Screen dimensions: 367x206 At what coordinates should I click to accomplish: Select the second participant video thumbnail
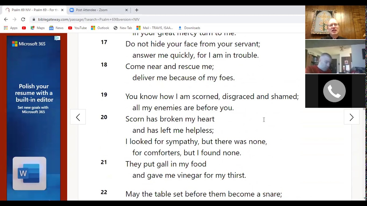pyautogui.click(x=335, y=57)
